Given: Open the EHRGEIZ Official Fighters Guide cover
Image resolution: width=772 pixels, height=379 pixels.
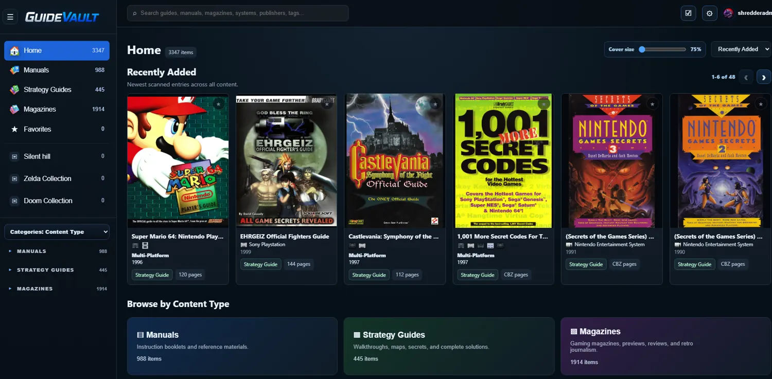Looking at the screenshot, I should point(287,160).
